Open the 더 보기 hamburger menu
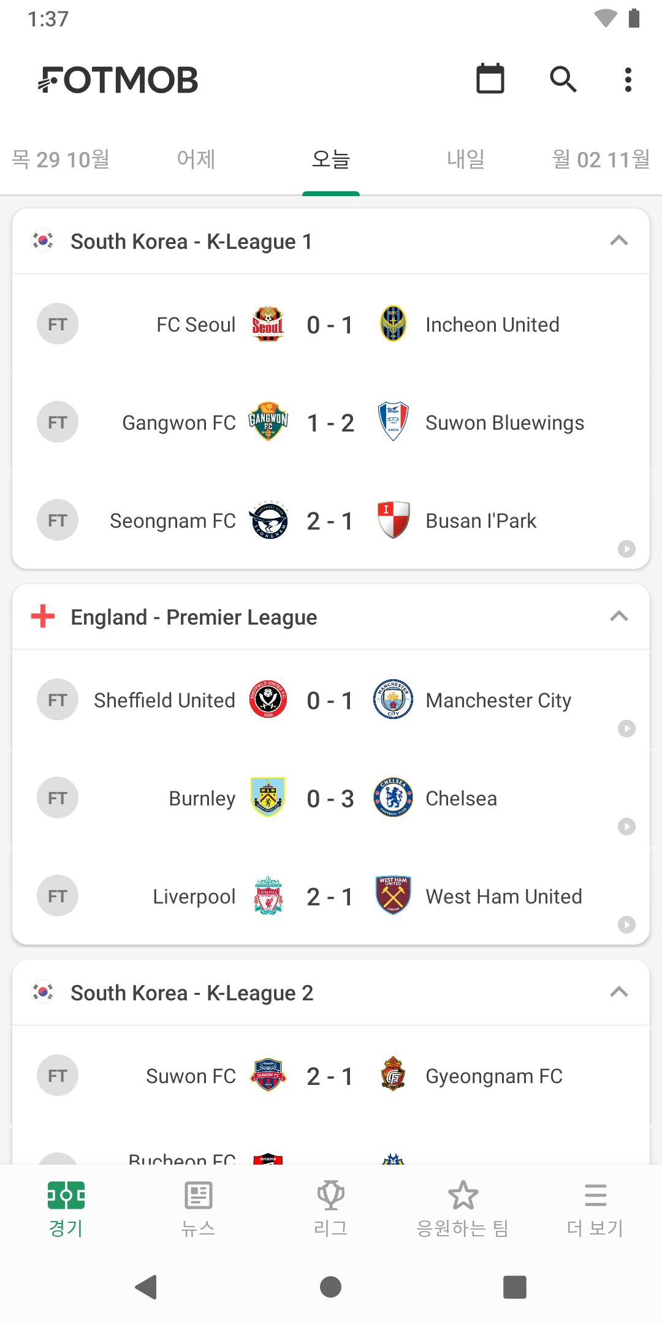662x1324 pixels. click(x=595, y=1195)
